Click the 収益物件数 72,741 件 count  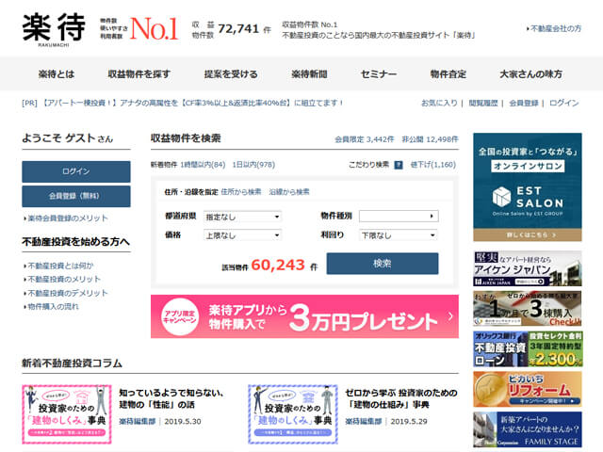(232, 29)
